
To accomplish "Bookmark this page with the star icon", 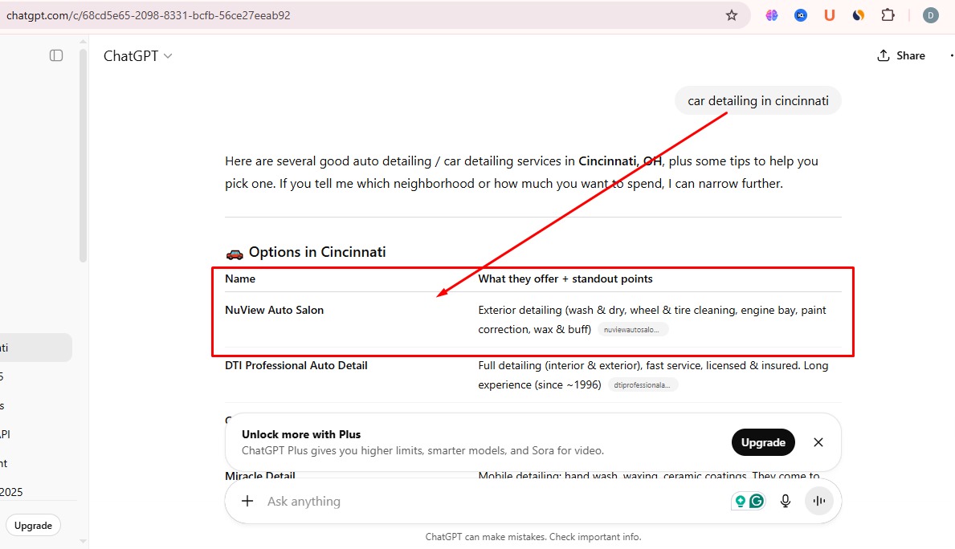I will pyautogui.click(x=731, y=15).
